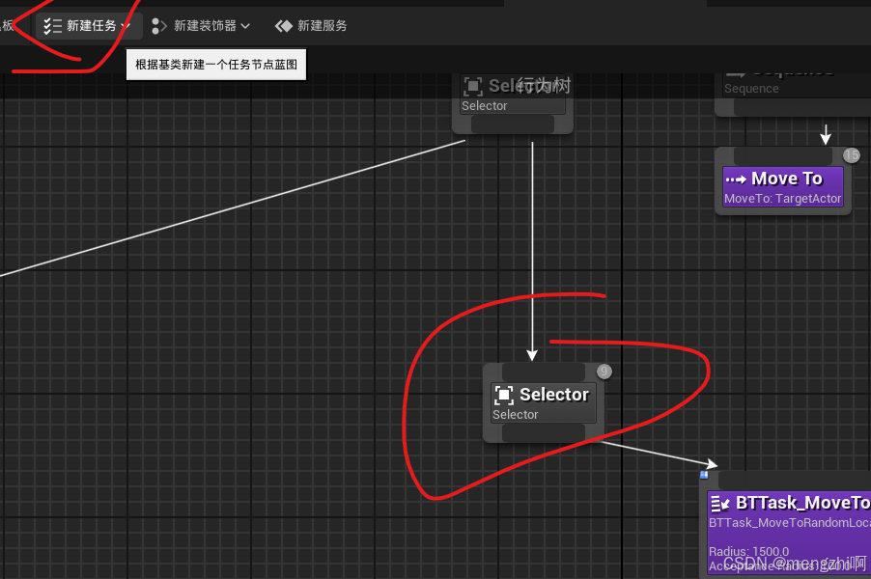
Task: Click the bottom output pin of Sequence node
Action: 802,108
